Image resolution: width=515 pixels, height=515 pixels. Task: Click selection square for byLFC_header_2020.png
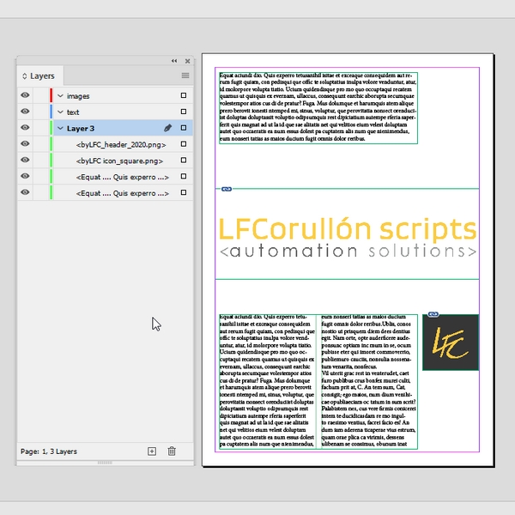tap(184, 144)
